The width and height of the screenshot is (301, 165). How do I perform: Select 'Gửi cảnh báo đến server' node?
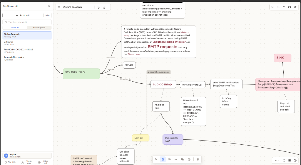coord(126,156)
